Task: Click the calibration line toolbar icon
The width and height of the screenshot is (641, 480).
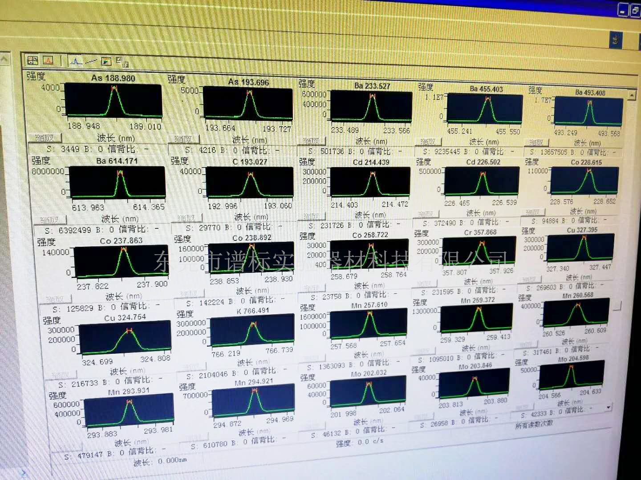Action: point(91,61)
